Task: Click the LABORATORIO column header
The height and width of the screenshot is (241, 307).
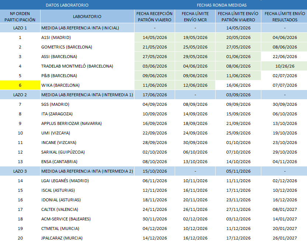Action: click(87, 17)
